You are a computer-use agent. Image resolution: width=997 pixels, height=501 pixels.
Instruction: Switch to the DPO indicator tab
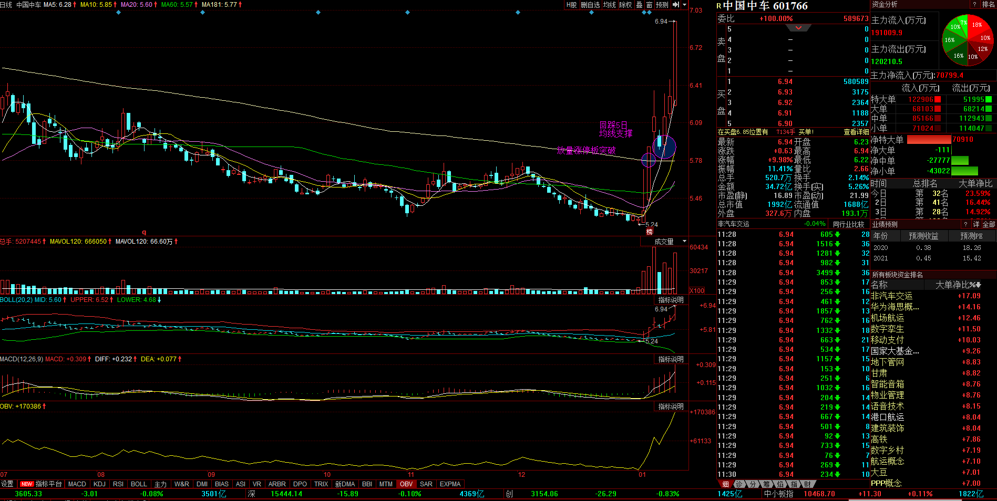[x=300, y=484]
